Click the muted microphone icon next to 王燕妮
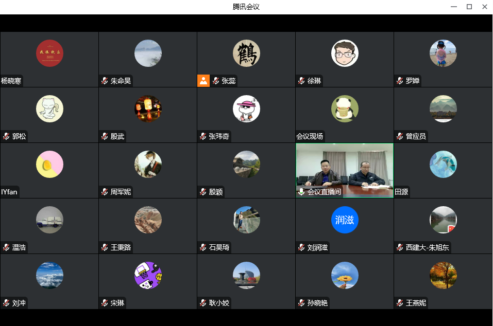The width and height of the screenshot is (493, 326). pos(400,303)
